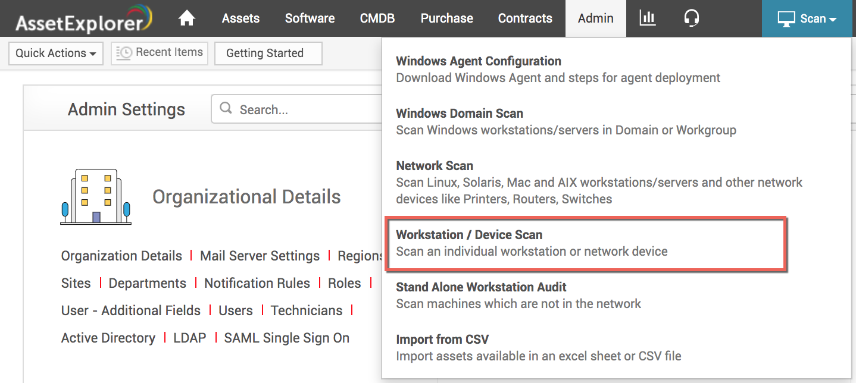Choose Network Scan from the Scan menu
The image size is (856, 383).
point(434,165)
